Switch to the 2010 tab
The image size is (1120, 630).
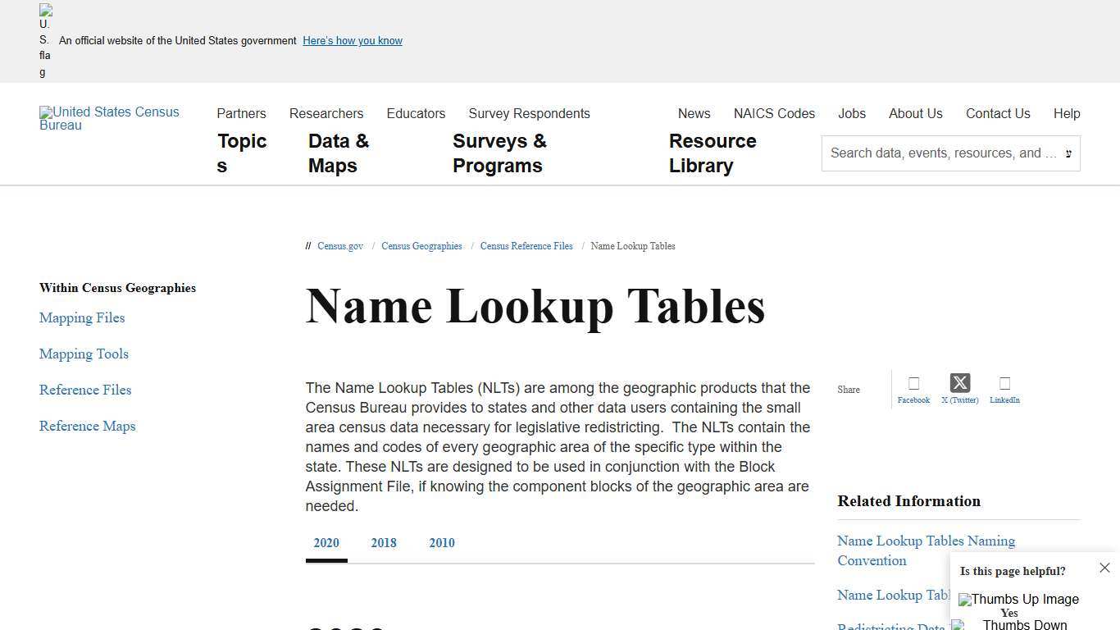[441, 542]
